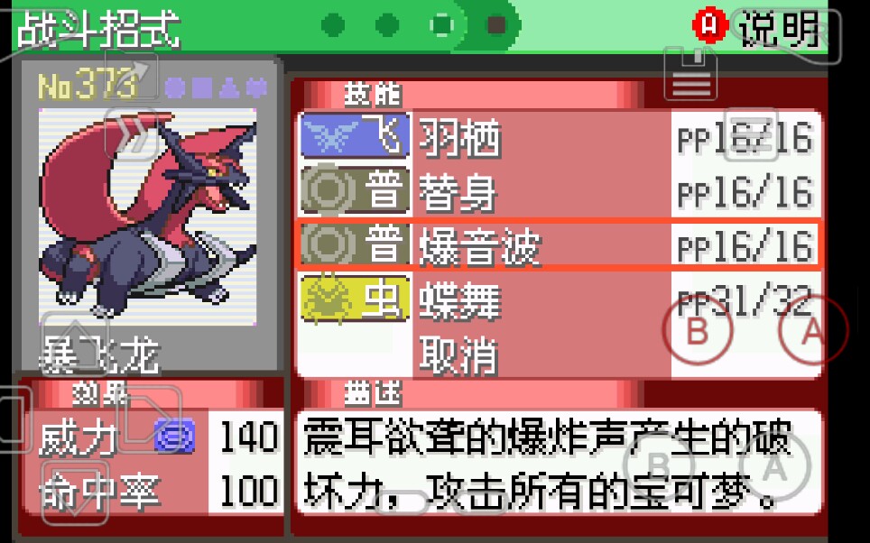Tap the Normal-type icon beside 替身
This screenshot has width=870, height=543.
355,190
